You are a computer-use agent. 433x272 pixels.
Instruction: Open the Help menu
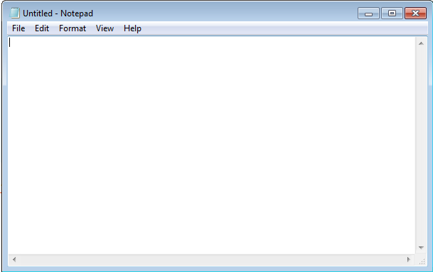[x=132, y=28]
